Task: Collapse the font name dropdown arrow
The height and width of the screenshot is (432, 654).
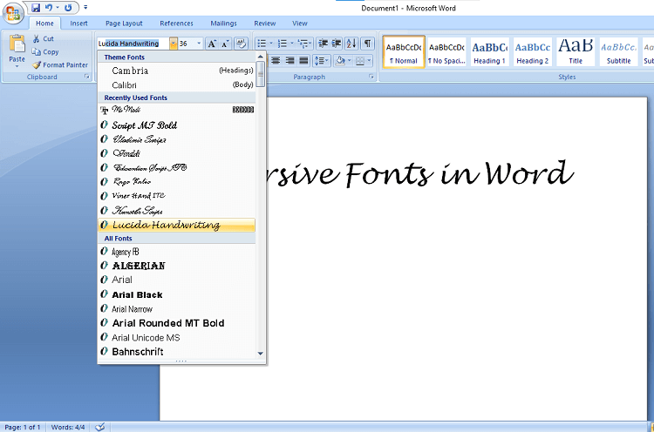Action: (174, 44)
